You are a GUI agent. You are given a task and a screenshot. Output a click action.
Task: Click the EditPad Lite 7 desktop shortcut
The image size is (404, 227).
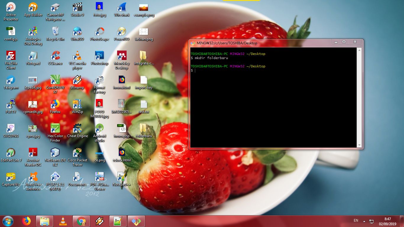pyautogui.click(x=11, y=155)
